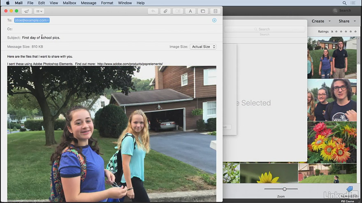The image size is (362, 203).
Task: Select the selfie thumbnail with glasses boy
Action: [332, 100]
